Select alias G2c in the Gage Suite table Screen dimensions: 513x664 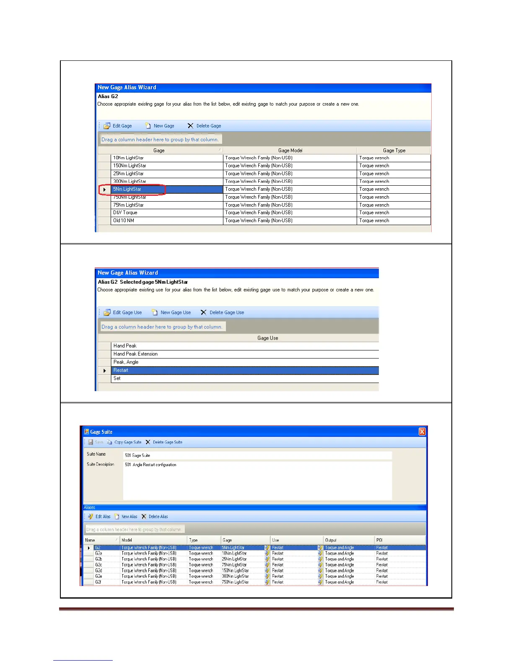tap(98, 565)
